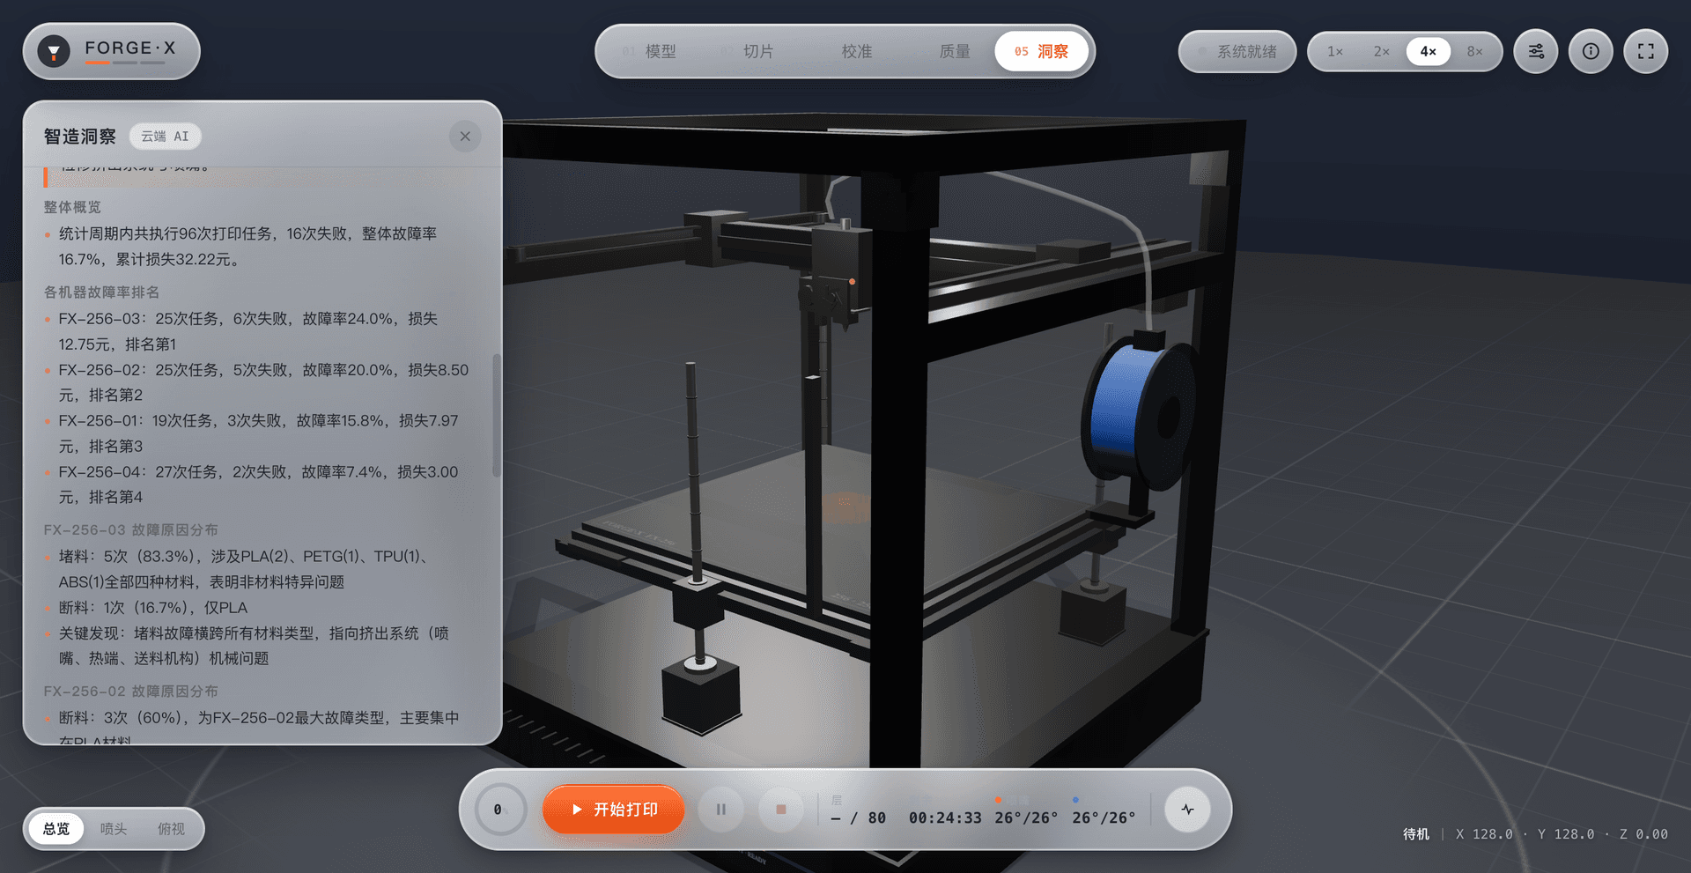Click the bed temperature readout
The image size is (1691, 873).
tap(1104, 818)
